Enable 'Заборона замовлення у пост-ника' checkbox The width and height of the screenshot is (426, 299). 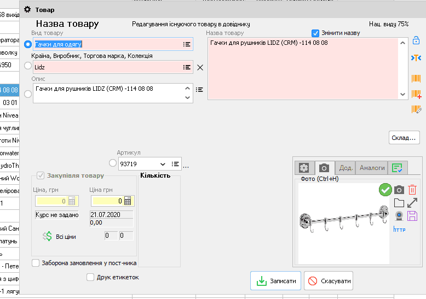(x=36, y=263)
